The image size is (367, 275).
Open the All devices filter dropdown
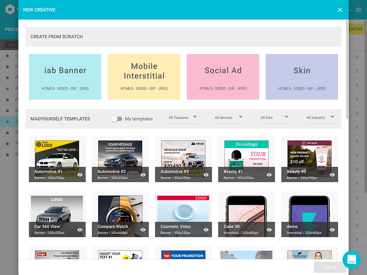coord(229,118)
